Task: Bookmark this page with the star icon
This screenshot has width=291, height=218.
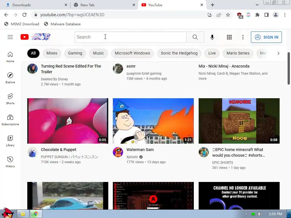Action: 228,15
